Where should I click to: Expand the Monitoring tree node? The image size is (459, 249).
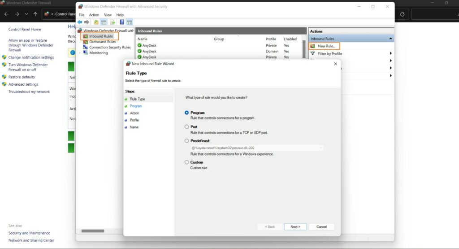coord(80,53)
